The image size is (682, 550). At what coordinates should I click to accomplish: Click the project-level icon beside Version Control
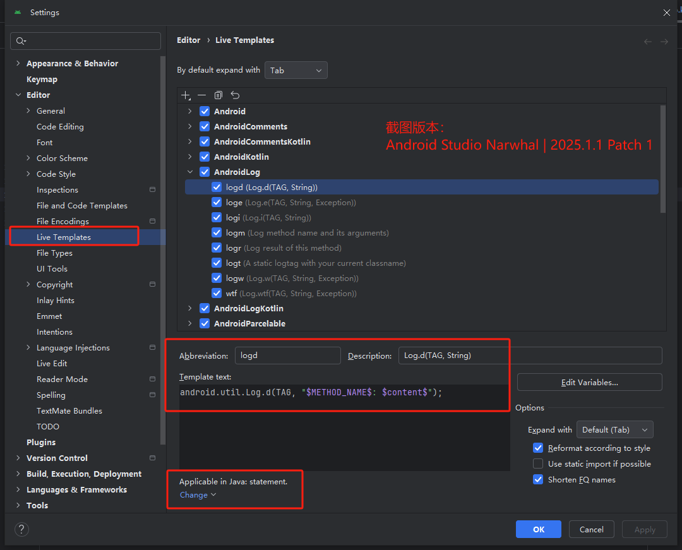[x=152, y=458]
